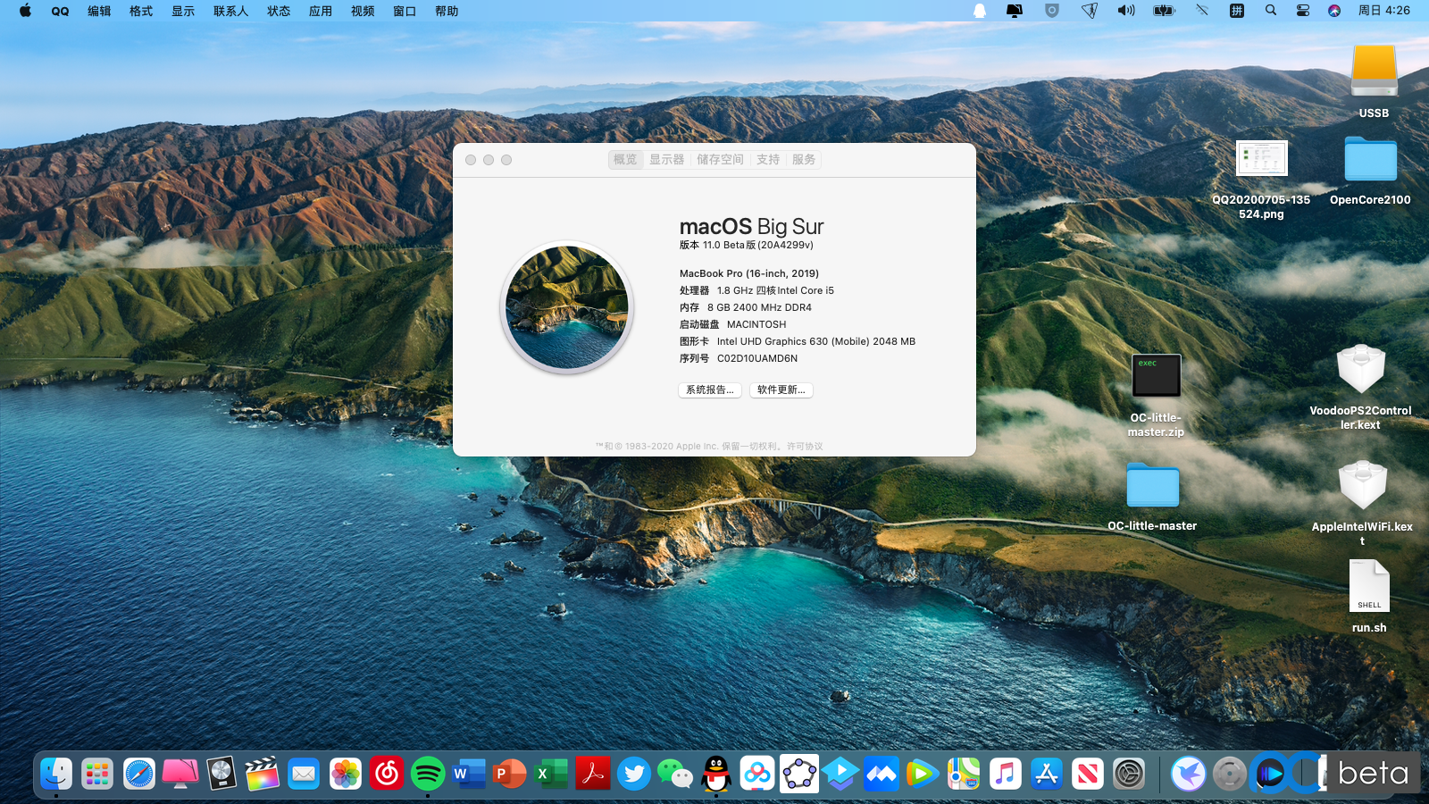Click the Wi-Fi off menu bar icon
This screenshot has height=804, width=1429.
[x=1202, y=11]
